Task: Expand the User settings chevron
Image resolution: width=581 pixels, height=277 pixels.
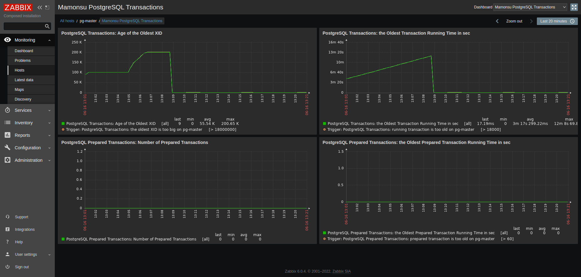Action: tap(49, 255)
